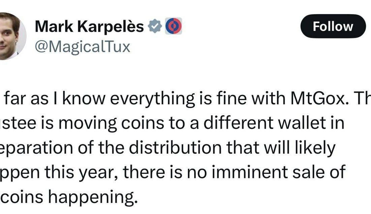Open the red-blue affiliate badge icon
The width and height of the screenshot is (371, 214).
(x=173, y=26)
